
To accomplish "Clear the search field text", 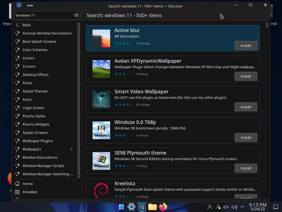I will click(76, 15).
